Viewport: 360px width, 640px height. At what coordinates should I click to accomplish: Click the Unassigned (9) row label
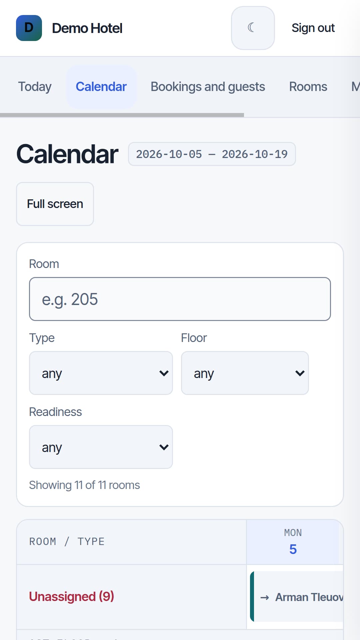pos(71,597)
